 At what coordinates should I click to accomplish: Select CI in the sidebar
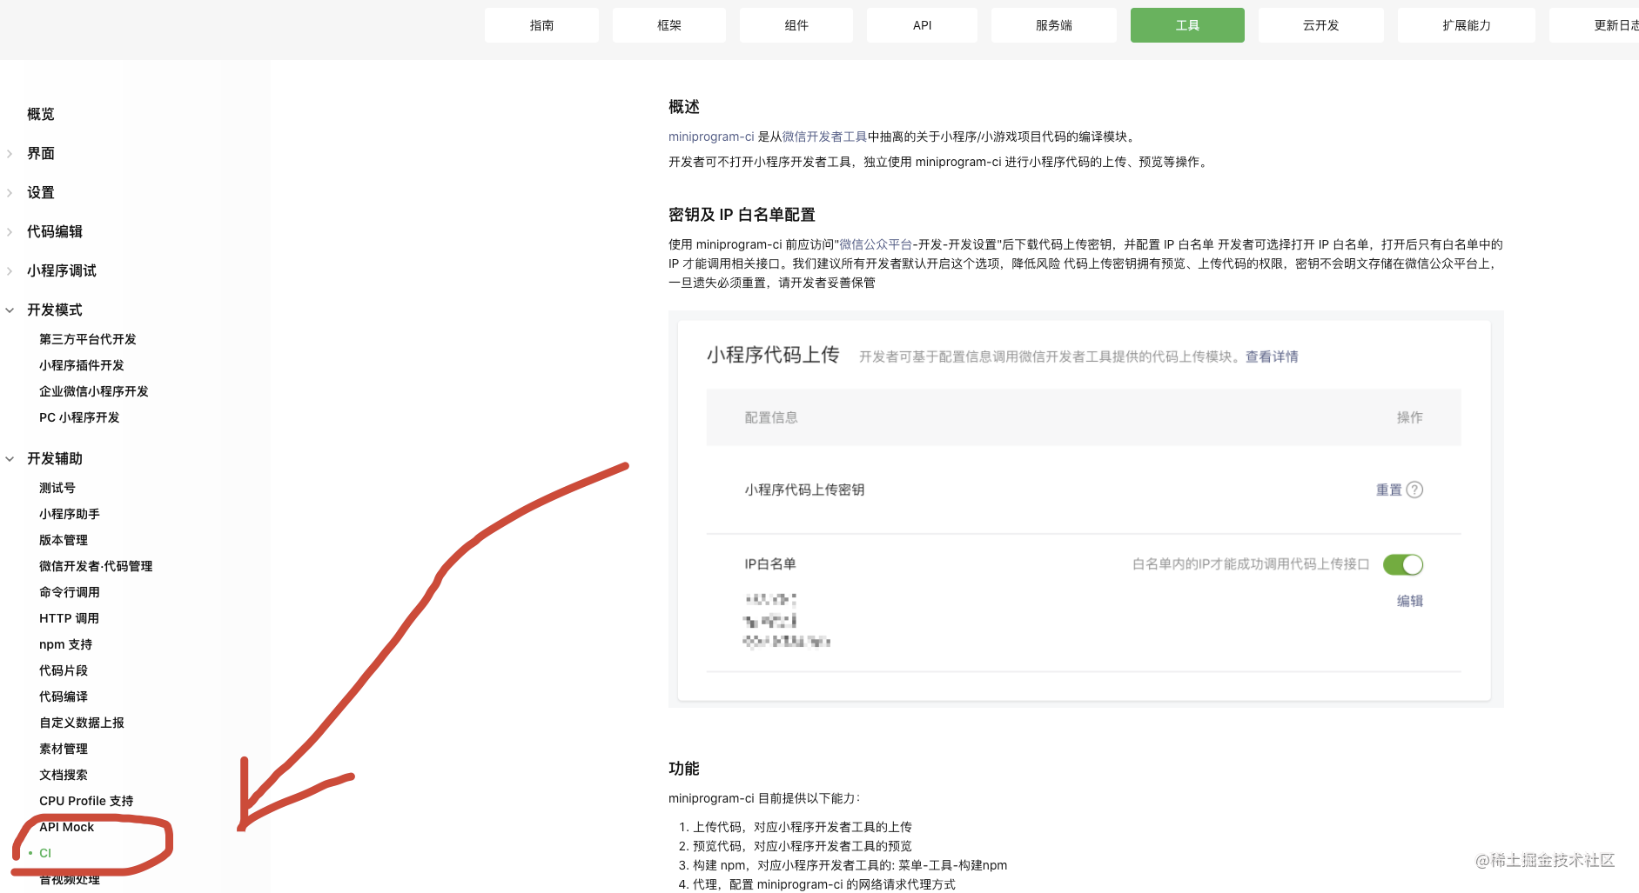pos(45,853)
